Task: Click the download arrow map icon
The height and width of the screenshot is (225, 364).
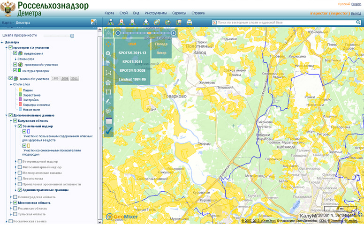Action: click(146, 22)
